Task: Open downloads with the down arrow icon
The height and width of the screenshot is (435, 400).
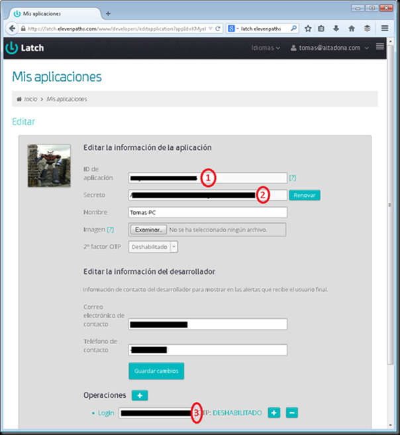Action: tap(336, 29)
